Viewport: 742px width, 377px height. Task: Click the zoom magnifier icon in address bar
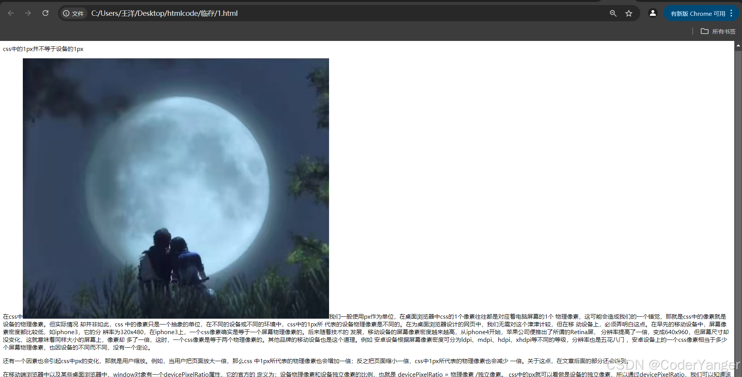613,14
